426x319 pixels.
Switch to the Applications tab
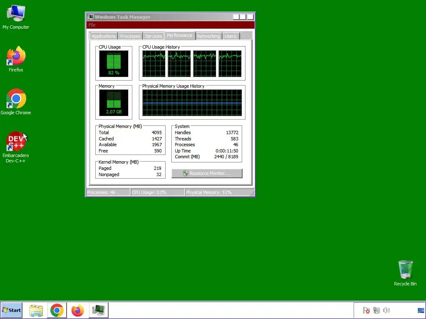click(x=103, y=36)
